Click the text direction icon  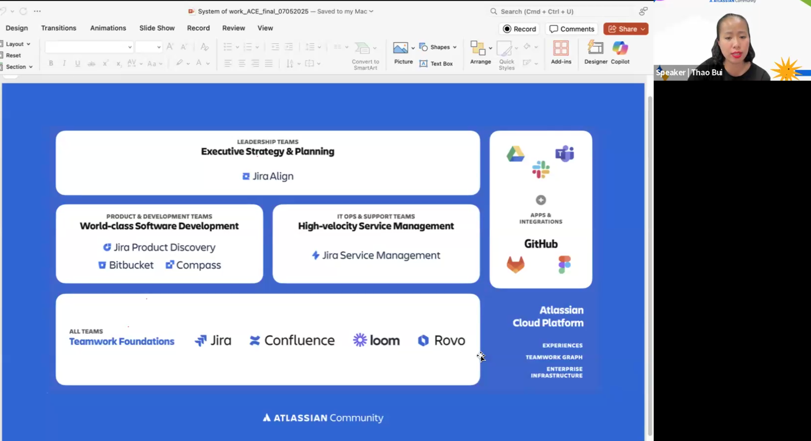click(290, 63)
